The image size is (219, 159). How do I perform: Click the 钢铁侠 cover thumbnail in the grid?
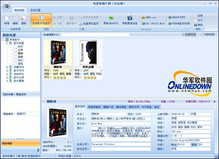tap(58, 52)
